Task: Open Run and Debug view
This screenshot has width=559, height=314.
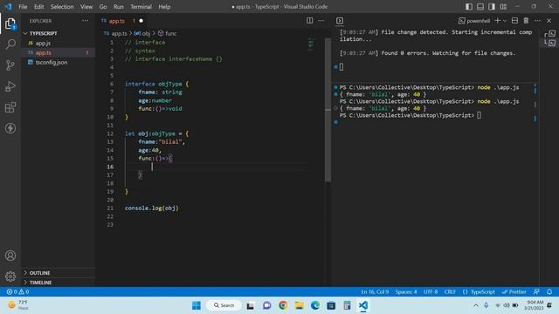Action: pos(10,86)
